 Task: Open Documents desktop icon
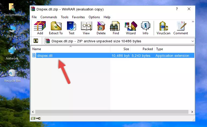12,10
